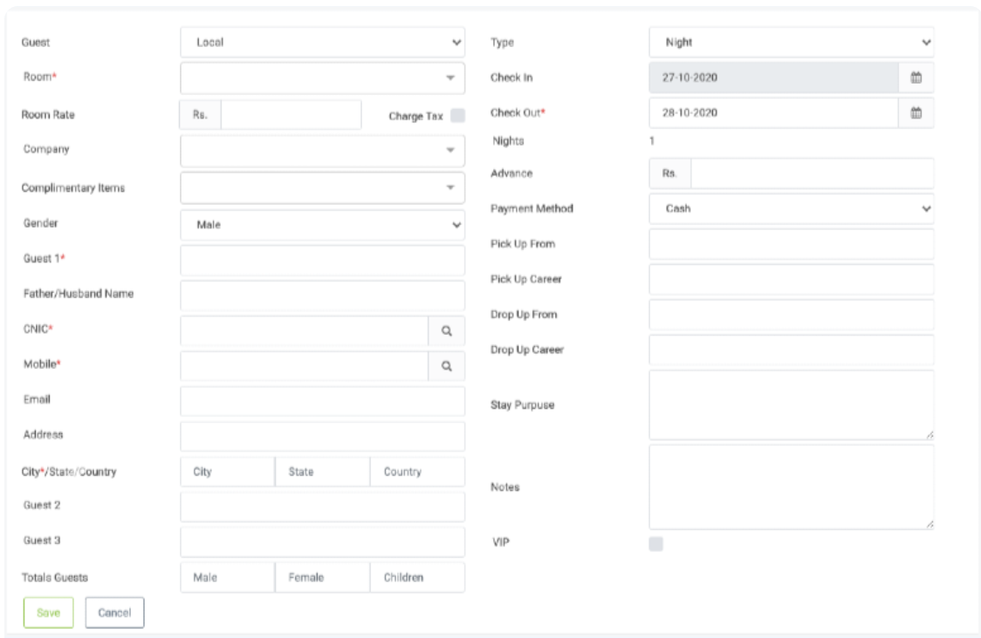Click the Stay Purpose text area
Viewport: 981px width, 638px height.
pyautogui.click(x=791, y=404)
